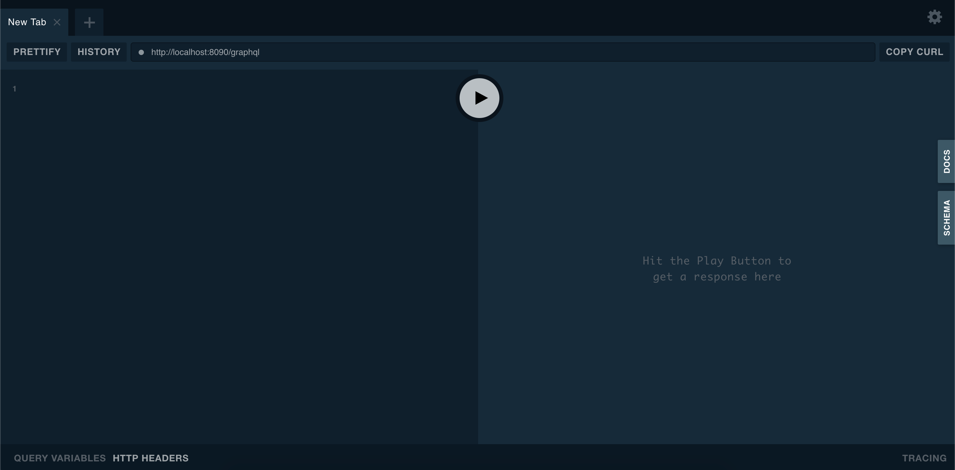
Task: Add a new tab with the plus icon
Action: click(89, 22)
